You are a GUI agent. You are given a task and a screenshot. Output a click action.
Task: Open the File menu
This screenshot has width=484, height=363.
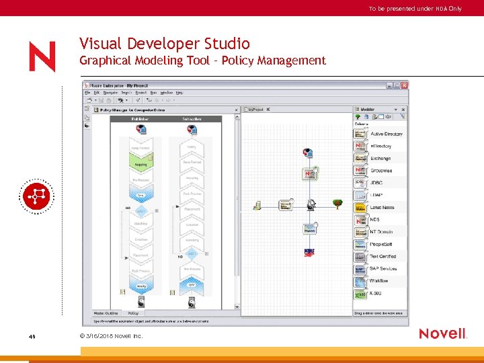[x=87, y=93]
